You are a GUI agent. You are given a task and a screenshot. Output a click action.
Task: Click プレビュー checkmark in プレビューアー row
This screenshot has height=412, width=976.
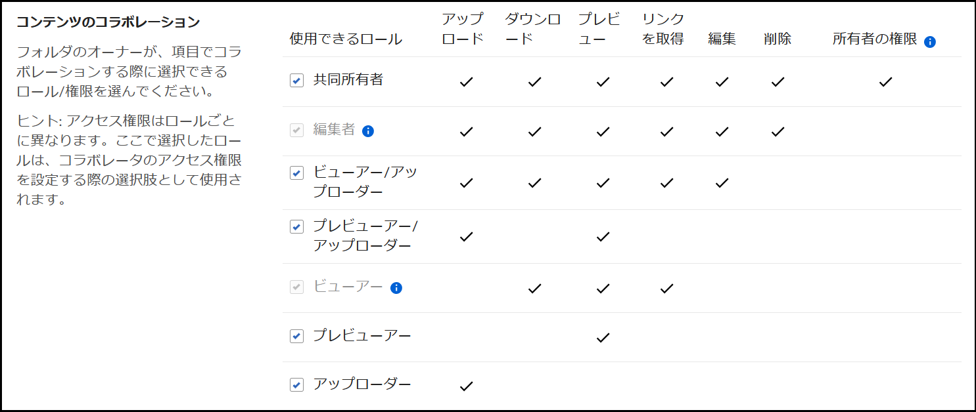tap(603, 338)
